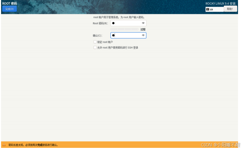Click the 确认(C): label
Screen dimensions: 243x150
tap(97, 36)
